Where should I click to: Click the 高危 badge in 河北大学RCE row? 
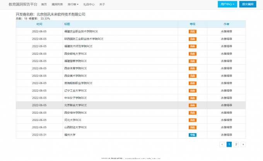192,120
